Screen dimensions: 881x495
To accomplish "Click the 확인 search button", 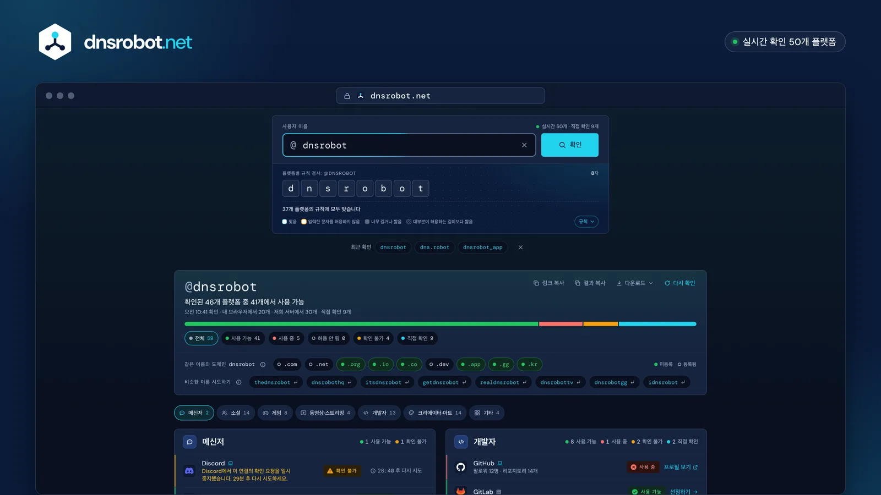I will [x=570, y=145].
